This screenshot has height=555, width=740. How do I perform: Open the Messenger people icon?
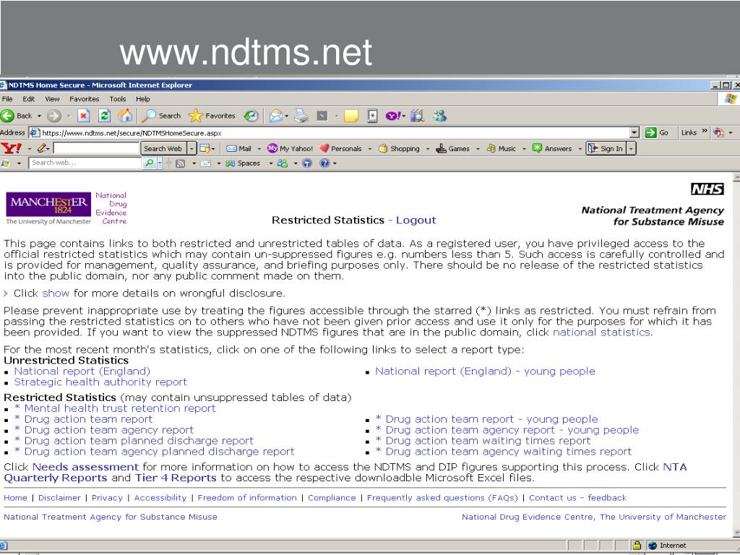439,116
